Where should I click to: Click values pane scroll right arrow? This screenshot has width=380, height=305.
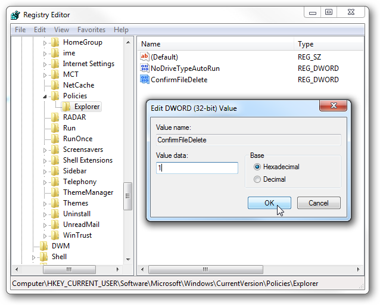pos(358,269)
